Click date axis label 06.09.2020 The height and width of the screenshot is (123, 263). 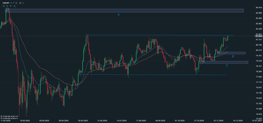coord(161,120)
